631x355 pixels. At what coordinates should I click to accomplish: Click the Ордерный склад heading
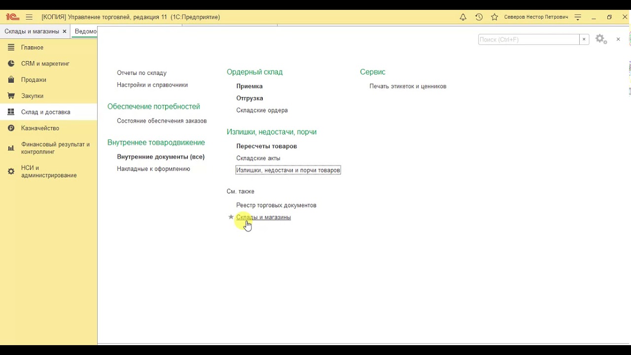pyautogui.click(x=254, y=72)
